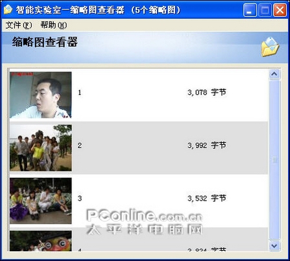Click name label "3" in third row
Screen dimensions: 290x261
80,198
